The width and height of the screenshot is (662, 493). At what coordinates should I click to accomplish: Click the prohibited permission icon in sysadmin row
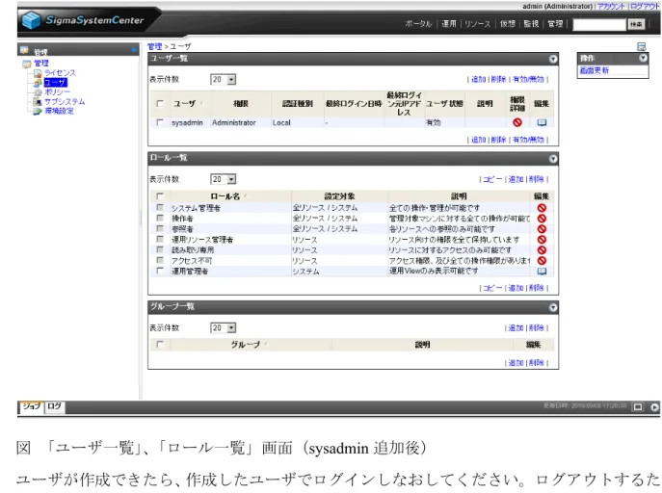tap(517, 122)
